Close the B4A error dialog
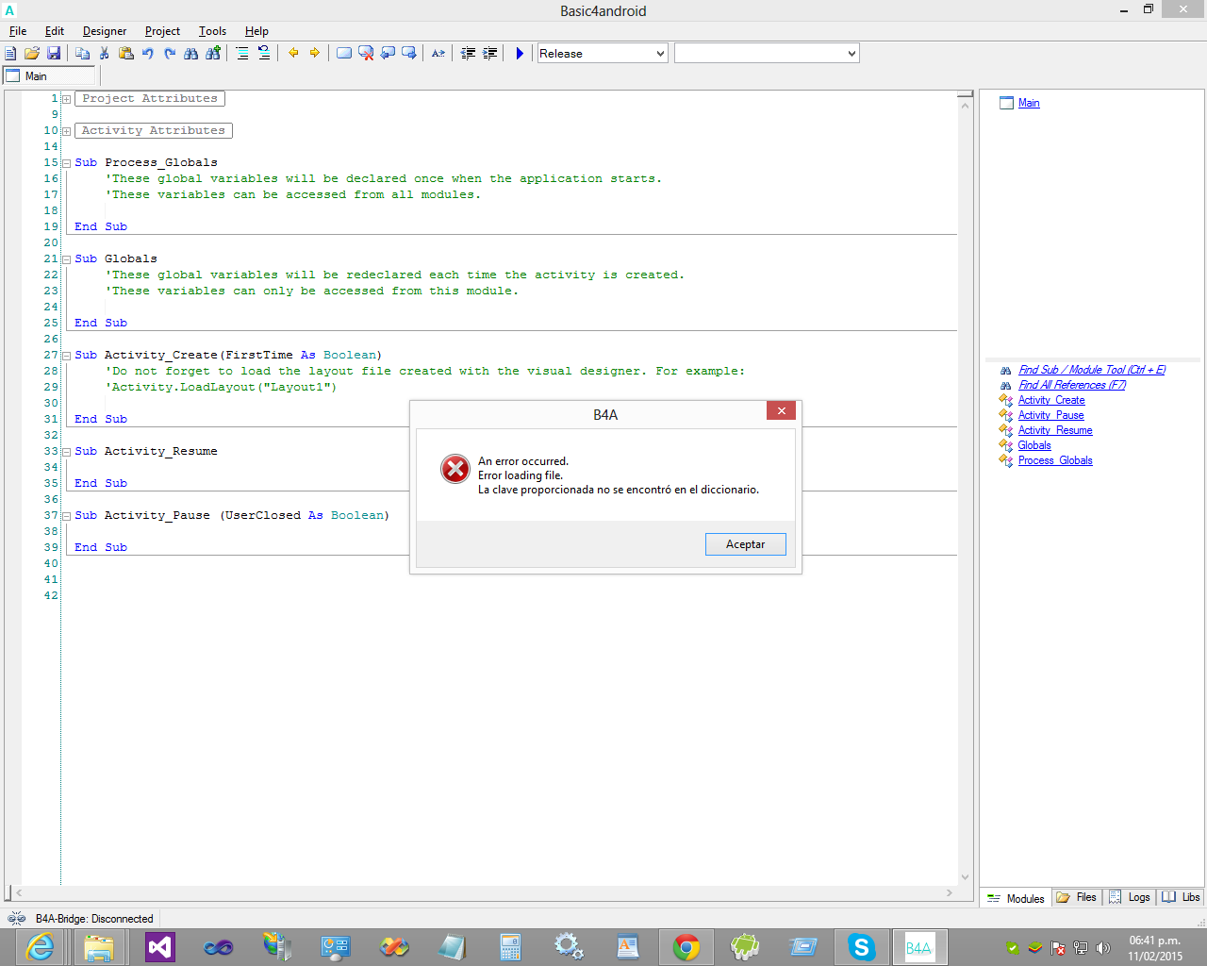This screenshot has height=966, width=1207. point(782,410)
